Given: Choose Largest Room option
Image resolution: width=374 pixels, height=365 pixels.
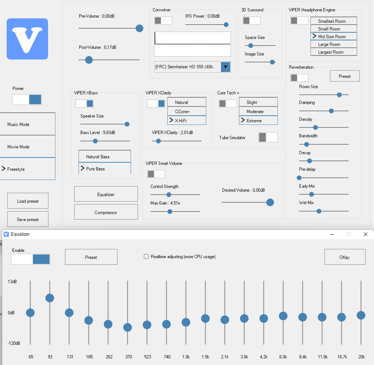Looking at the screenshot, I should pos(334,52).
